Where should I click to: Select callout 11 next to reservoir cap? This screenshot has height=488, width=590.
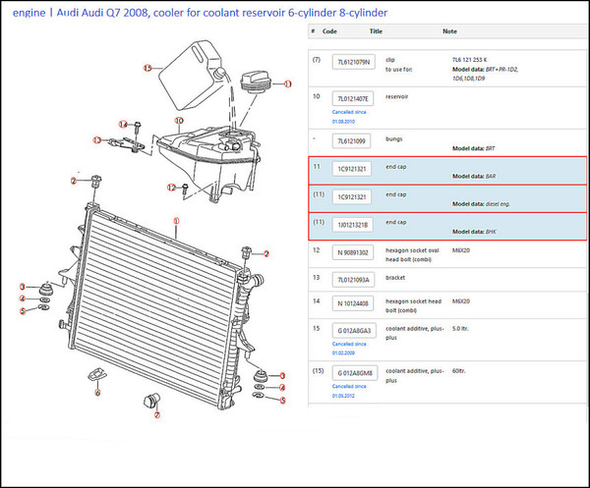288,84
